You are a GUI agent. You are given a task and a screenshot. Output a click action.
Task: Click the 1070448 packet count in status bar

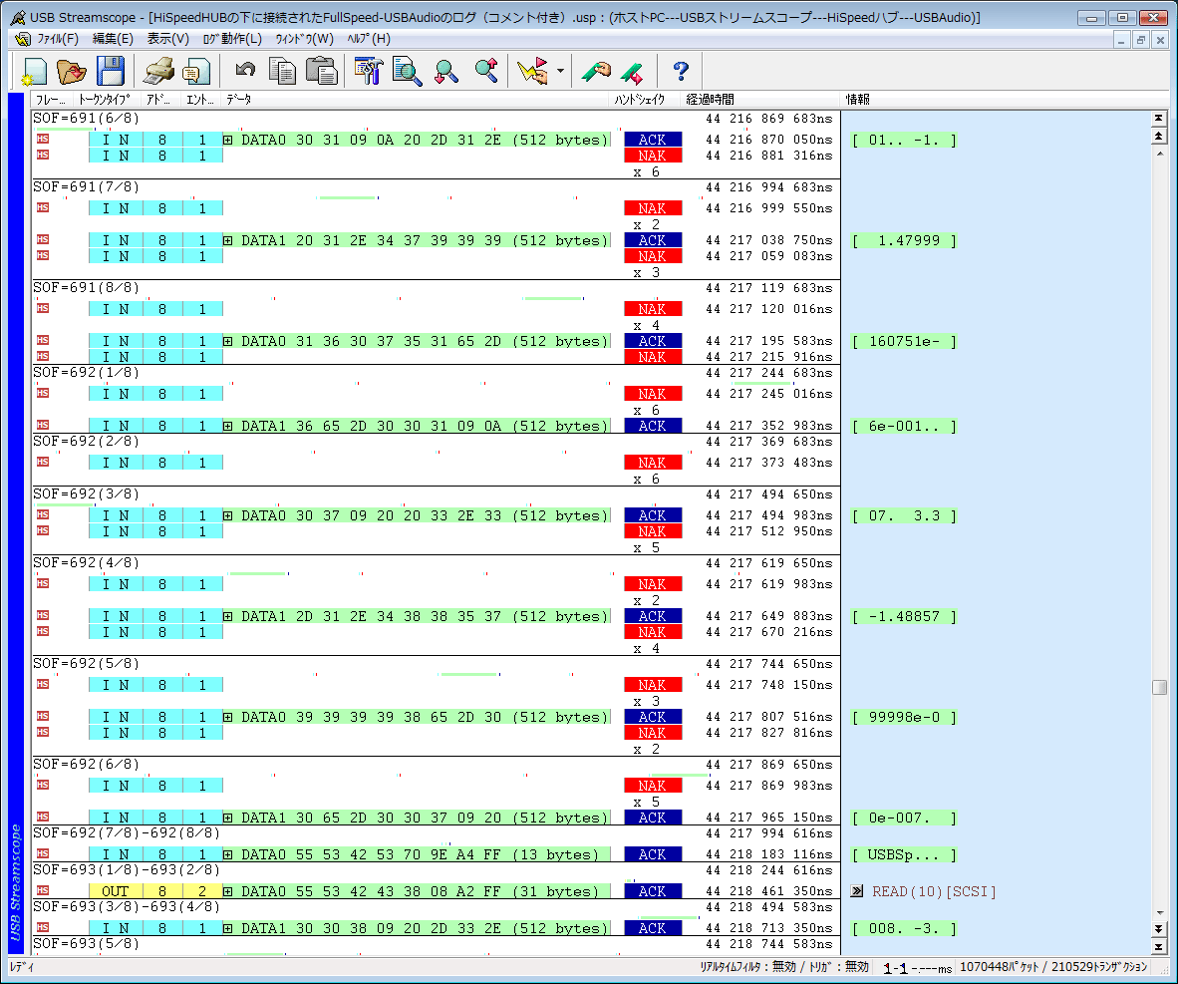pyautogui.click(x=1003, y=967)
